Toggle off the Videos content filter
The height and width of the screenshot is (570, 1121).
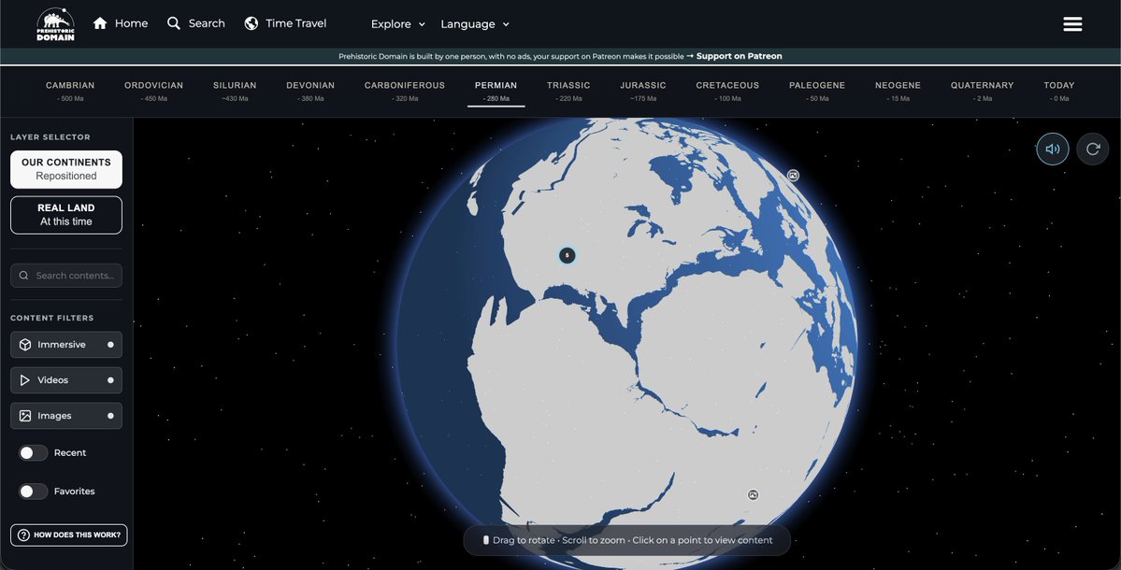(x=65, y=379)
